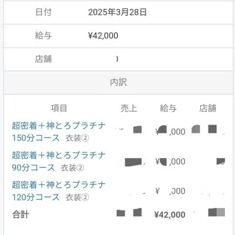Viewport: 235px width, 235px height.
Task: Click 衣装② next to 150分コース
Action: coord(77,138)
